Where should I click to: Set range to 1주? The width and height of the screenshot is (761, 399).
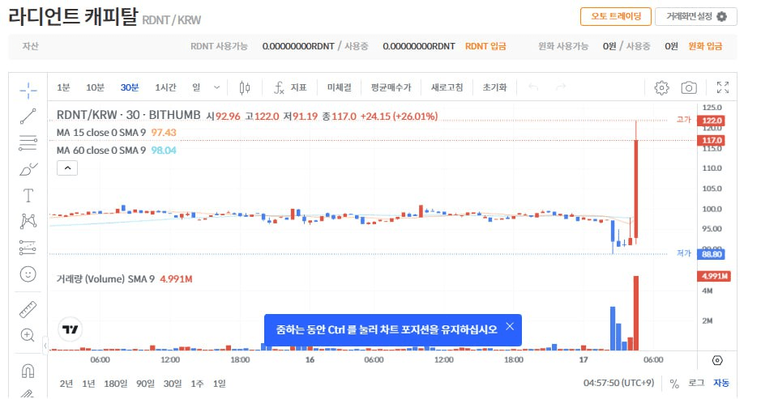[197, 384]
